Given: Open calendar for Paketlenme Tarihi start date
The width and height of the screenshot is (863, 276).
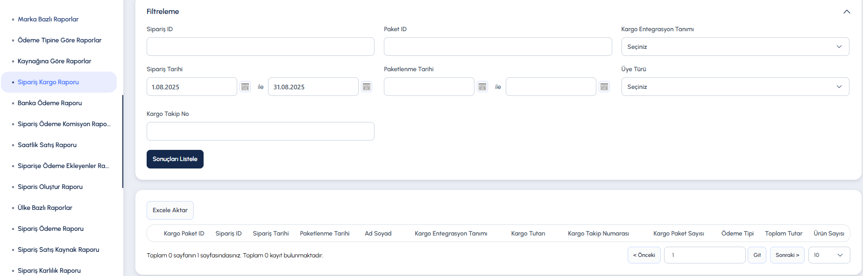Looking at the screenshot, I should (x=482, y=87).
